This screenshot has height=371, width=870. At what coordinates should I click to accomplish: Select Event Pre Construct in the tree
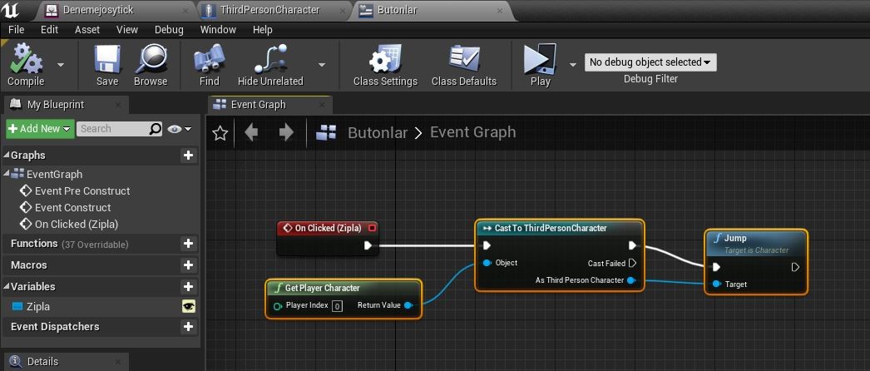(82, 190)
